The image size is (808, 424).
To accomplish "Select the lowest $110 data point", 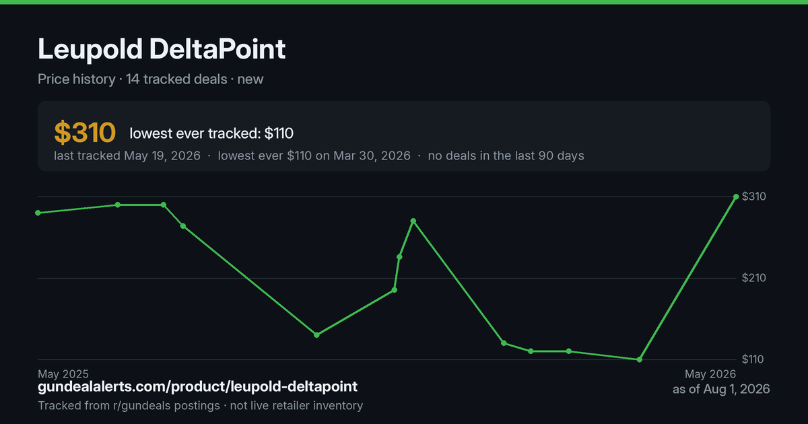I will [x=639, y=359].
